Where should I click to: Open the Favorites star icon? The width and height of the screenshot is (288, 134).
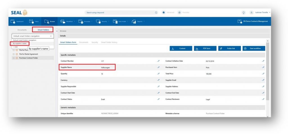179,13
